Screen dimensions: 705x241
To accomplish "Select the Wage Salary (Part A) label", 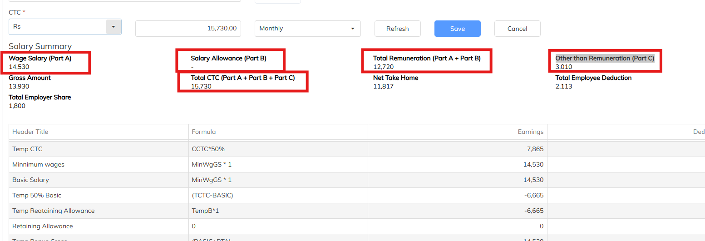I will coord(40,59).
